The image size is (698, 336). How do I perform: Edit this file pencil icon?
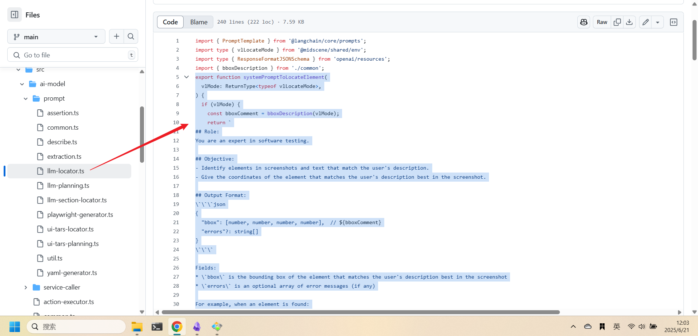click(x=645, y=22)
